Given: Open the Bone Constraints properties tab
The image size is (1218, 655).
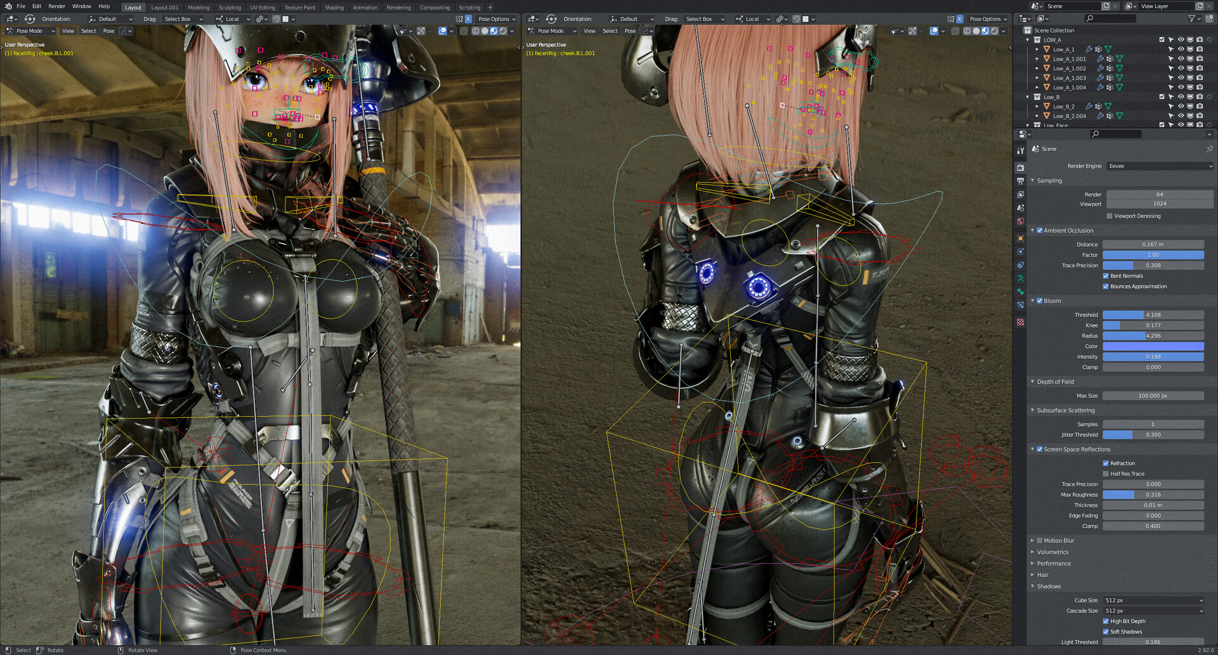Looking at the screenshot, I should [1020, 305].
